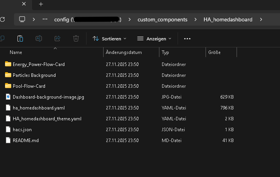Click the image file icon of Dashboard-background-image.jpg
Image resolution: width=280 pixels, height=177 pixels.
[x=8, y=97]
